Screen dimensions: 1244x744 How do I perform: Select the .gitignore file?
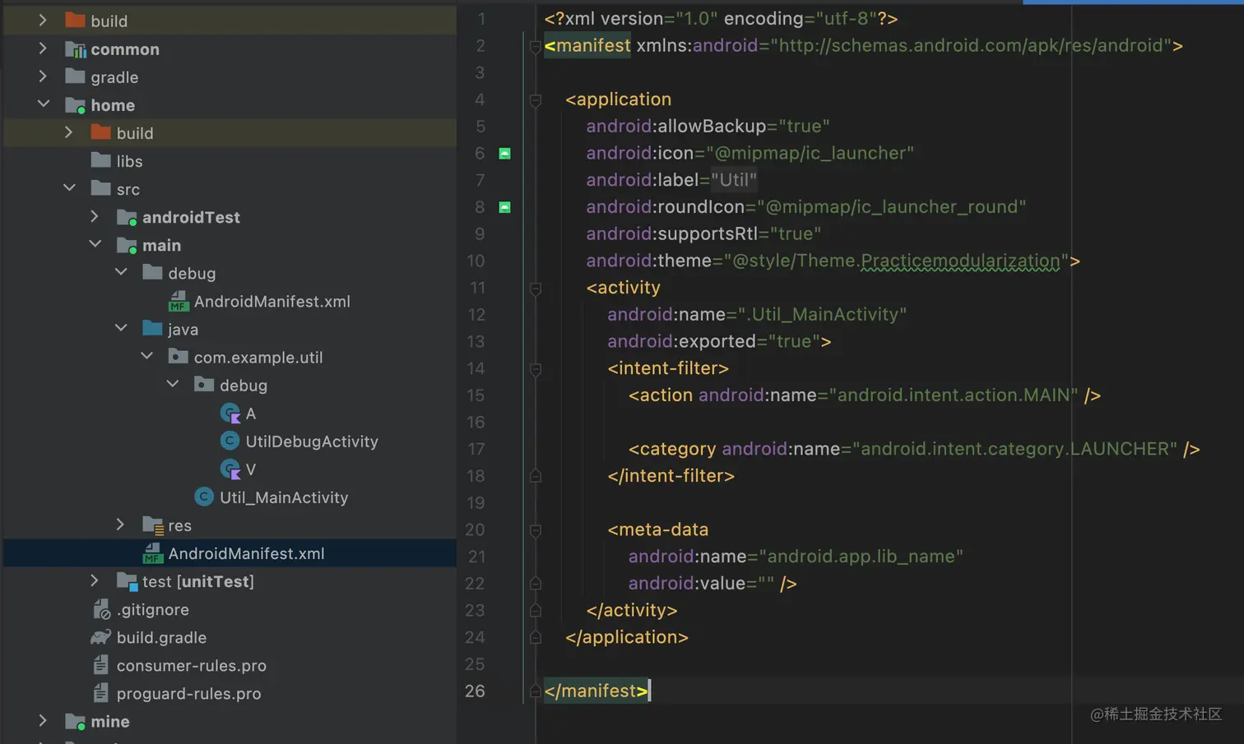153,609
